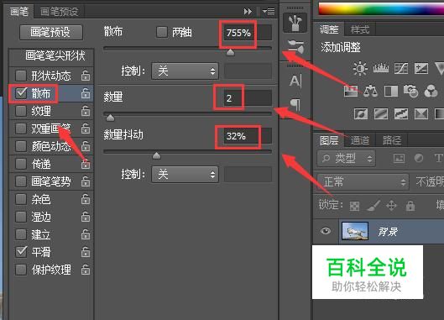Image resolution: width=444 pixels, height=320 pixels.
Task: Check the 两轴 checkbox
Action: [x=162, y=32]
